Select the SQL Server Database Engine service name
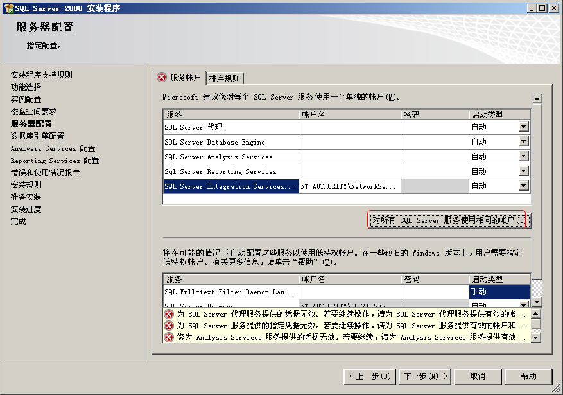 coord(231,142)
